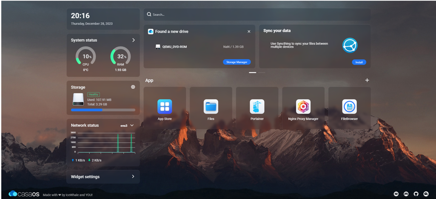The height and width of the screenshot is (199, 436).
Task: Click the CasaOS icon beside Found a new drive
Action: (x=151, y=32)
